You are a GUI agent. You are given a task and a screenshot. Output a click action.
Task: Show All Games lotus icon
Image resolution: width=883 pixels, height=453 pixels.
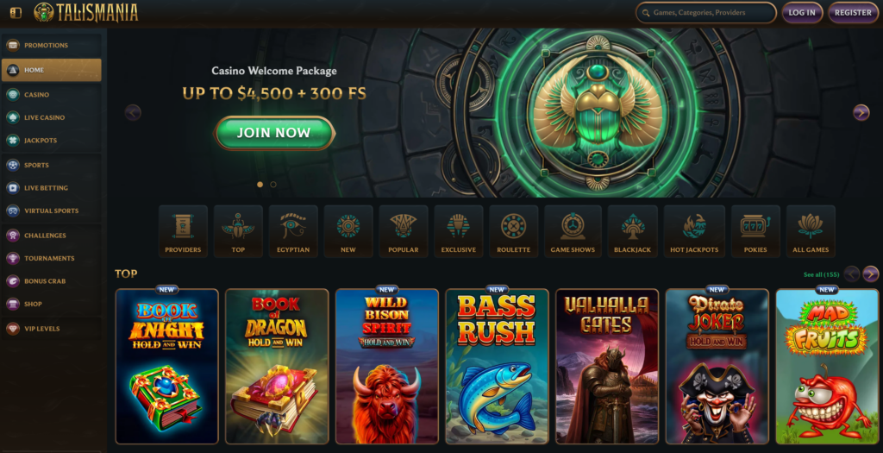coord(811,231)
